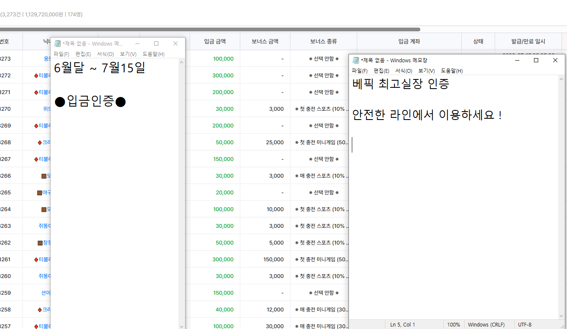
Task: Click the 상태 column header
Action: point(478,42)
